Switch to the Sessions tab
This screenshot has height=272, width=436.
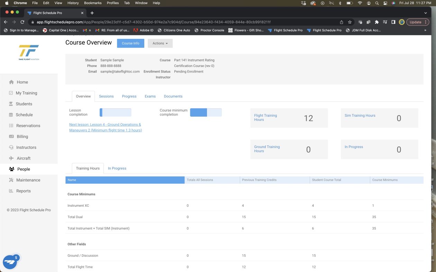click(106, 96)
